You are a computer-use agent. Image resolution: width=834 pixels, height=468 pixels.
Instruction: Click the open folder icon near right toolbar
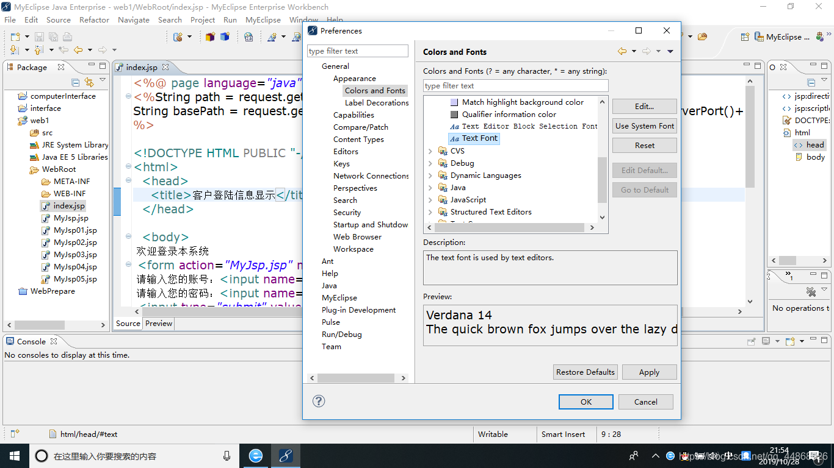pos(702,37)
